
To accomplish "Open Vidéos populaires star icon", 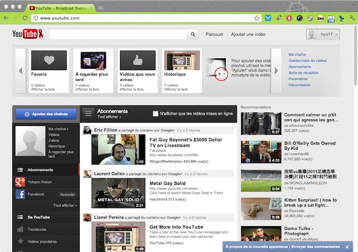I will 20,241.
